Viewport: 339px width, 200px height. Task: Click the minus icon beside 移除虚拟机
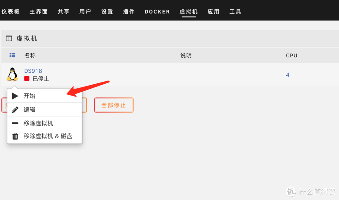tap(15, 123)
